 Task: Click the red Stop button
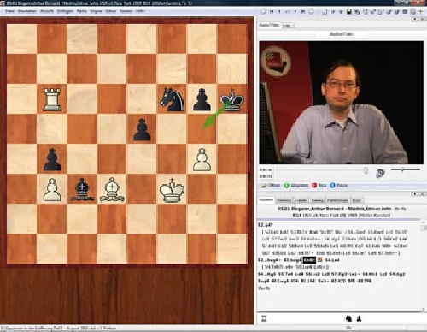(319, 186)
